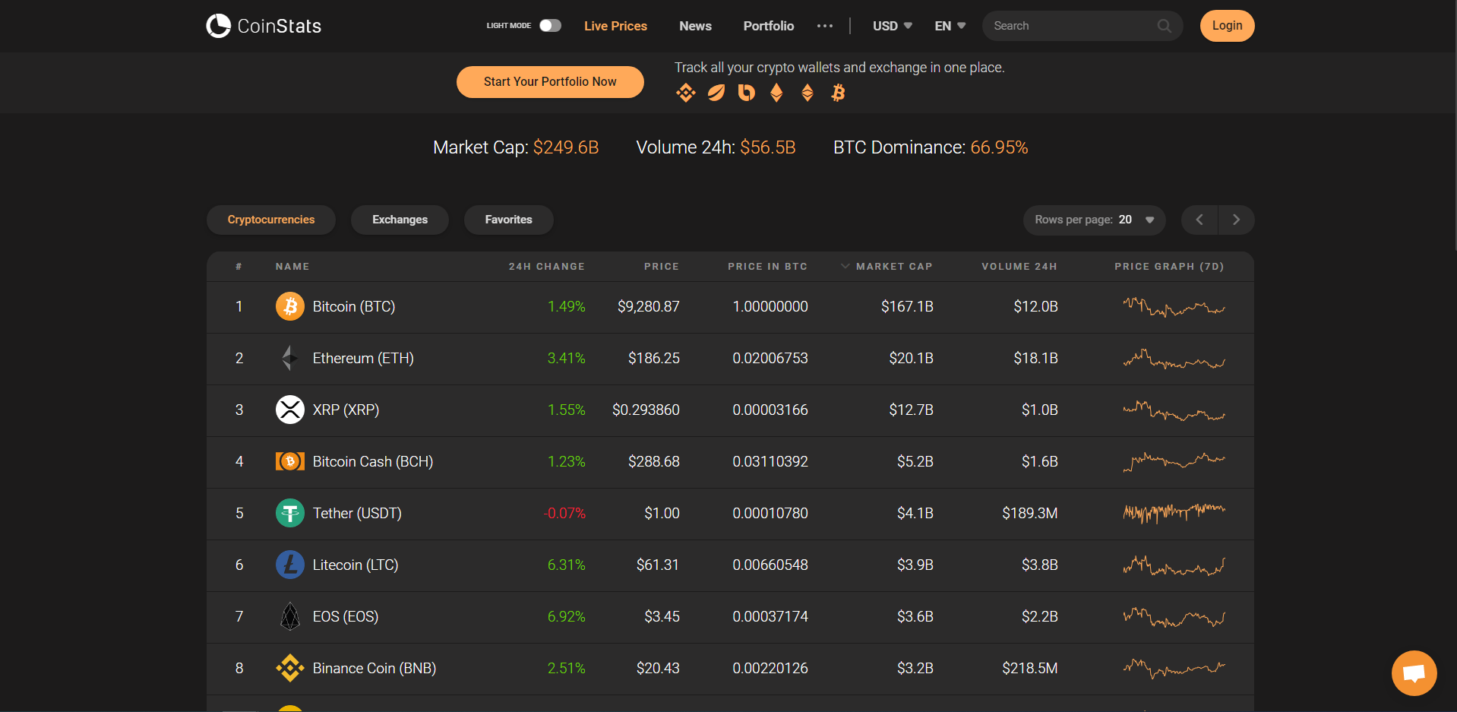The width and height of the screenshot is (1457, 712).
Task: Go to next page with right chevron
Action: tap(1236, 220)
